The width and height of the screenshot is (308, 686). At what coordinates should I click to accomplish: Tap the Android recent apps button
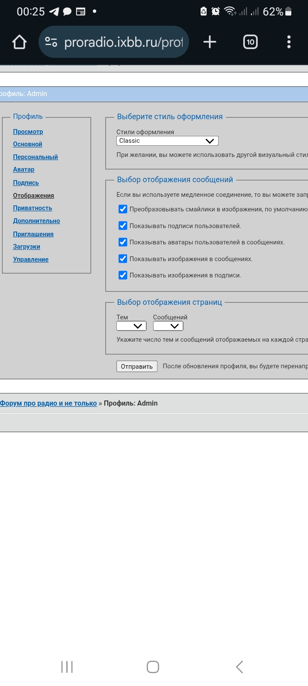67,667
